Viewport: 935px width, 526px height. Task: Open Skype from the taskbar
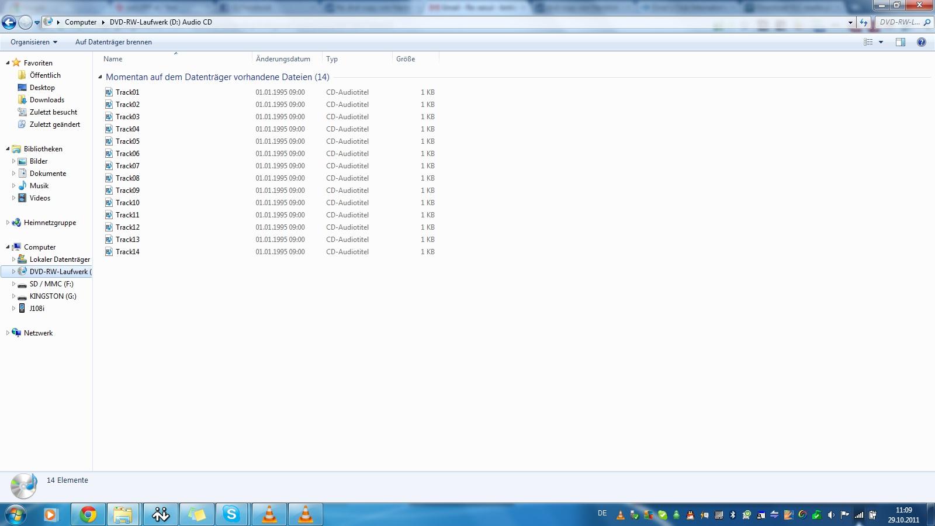pos(232,514)
